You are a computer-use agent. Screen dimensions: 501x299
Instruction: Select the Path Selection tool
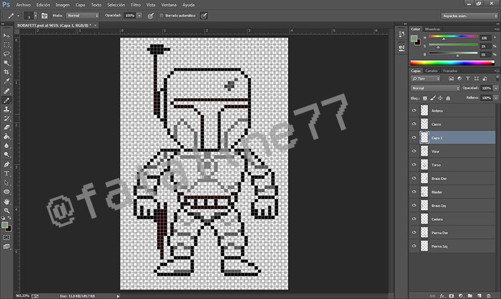[6, 183]
